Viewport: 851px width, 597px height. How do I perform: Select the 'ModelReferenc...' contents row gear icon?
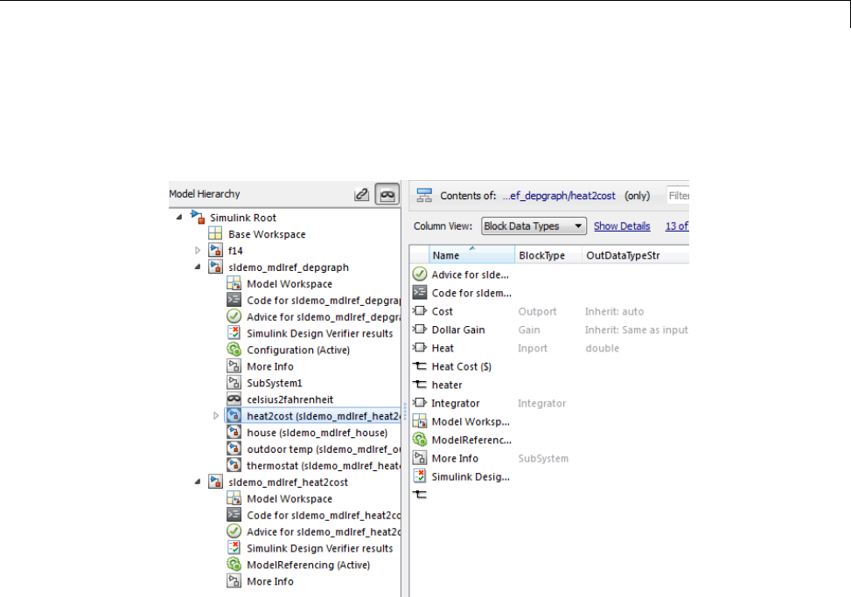coord(420,440)
